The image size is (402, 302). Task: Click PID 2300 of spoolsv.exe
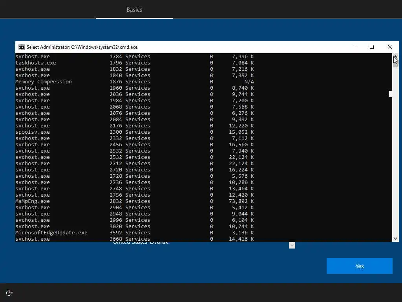click(116, 132)
